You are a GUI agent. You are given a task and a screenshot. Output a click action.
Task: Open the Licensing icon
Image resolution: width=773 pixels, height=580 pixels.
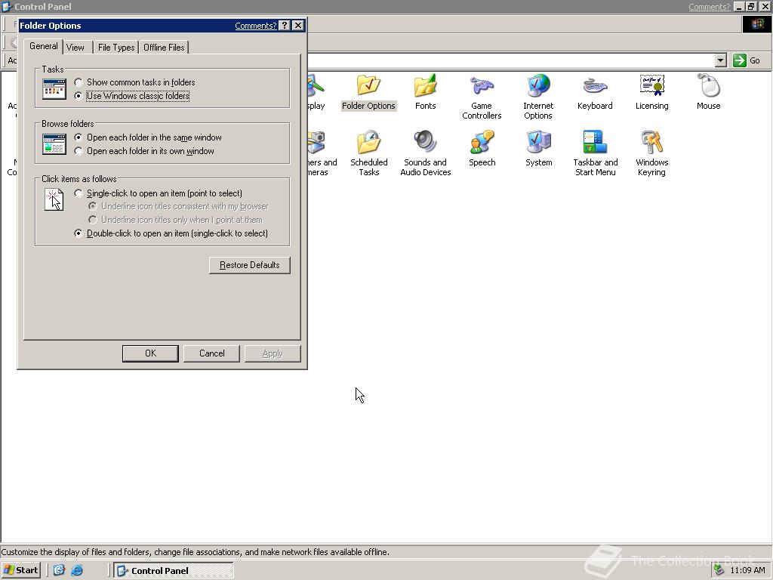tap(651, 91)
